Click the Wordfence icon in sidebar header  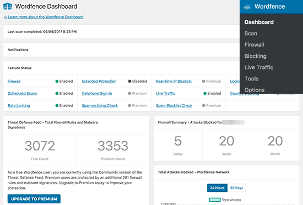(x=247, y=7)
